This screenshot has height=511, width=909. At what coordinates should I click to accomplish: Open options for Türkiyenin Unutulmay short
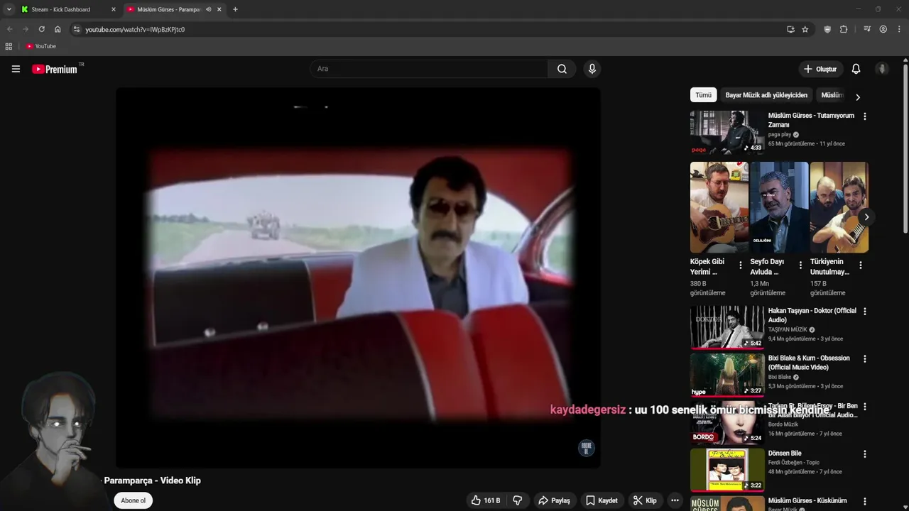(860, 265)
